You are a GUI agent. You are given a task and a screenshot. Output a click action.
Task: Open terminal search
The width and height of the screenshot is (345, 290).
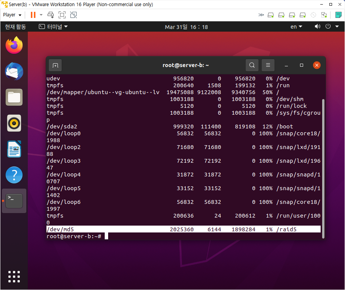pos(252,65)
